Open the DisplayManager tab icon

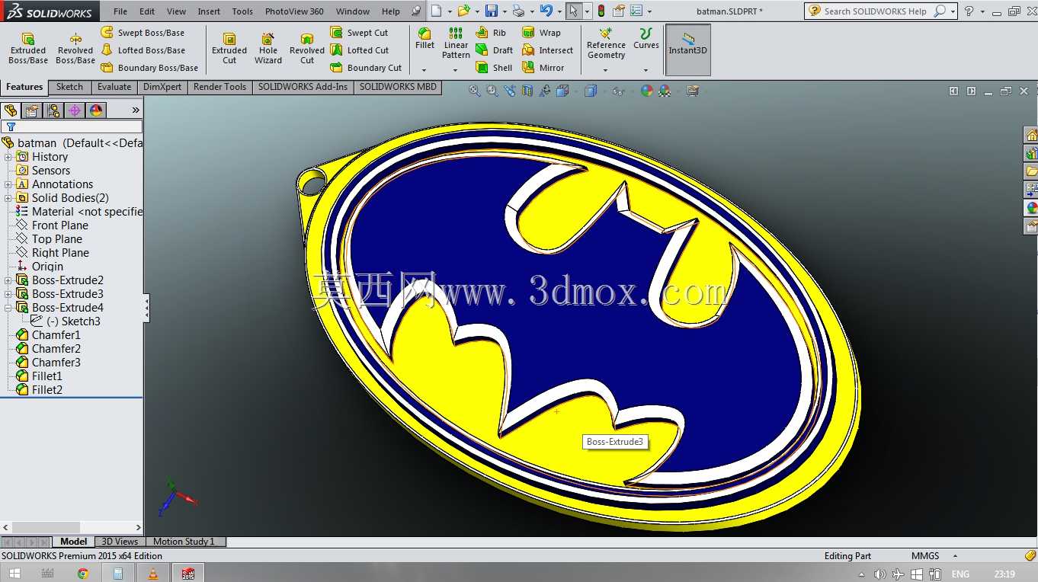coord(96,110)
